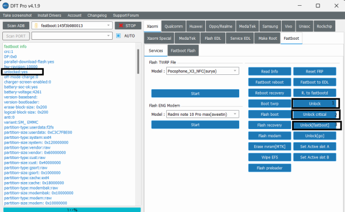This screenshot has width=345, height=212.
Task: Click the DFT Pro app logo icon
Action: click(6, 6)
